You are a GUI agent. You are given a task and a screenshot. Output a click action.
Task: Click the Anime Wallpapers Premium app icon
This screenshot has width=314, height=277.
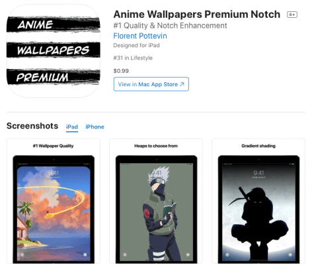tap(54, 51)
